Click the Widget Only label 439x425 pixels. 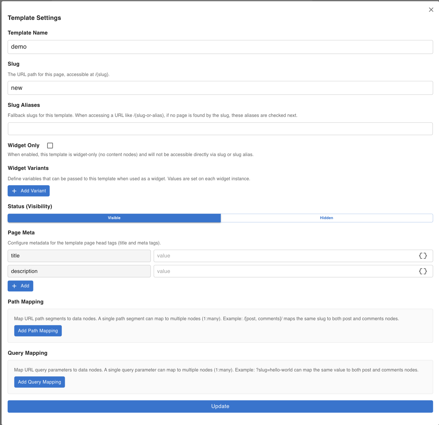[x=24, y=145]
